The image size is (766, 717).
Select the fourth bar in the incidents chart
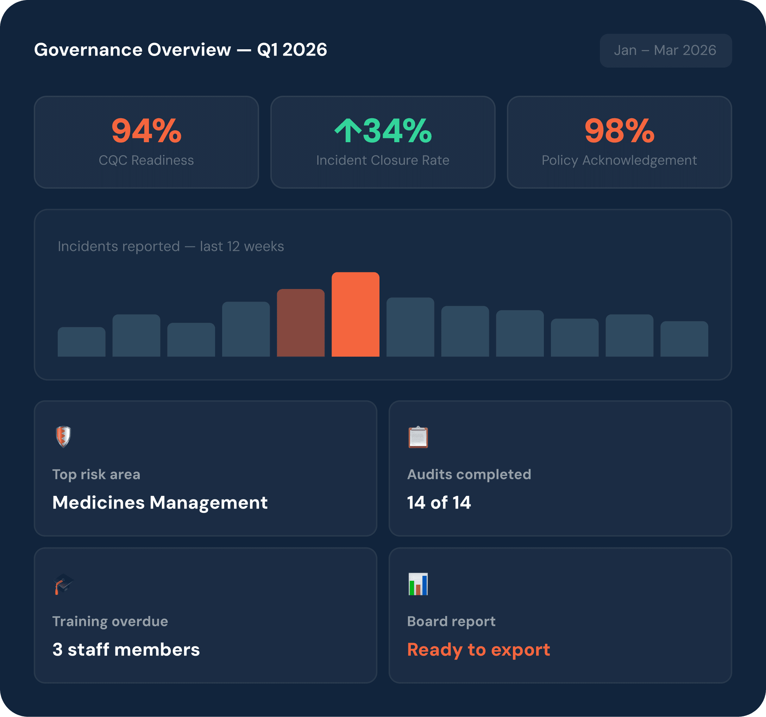[246, 329]
